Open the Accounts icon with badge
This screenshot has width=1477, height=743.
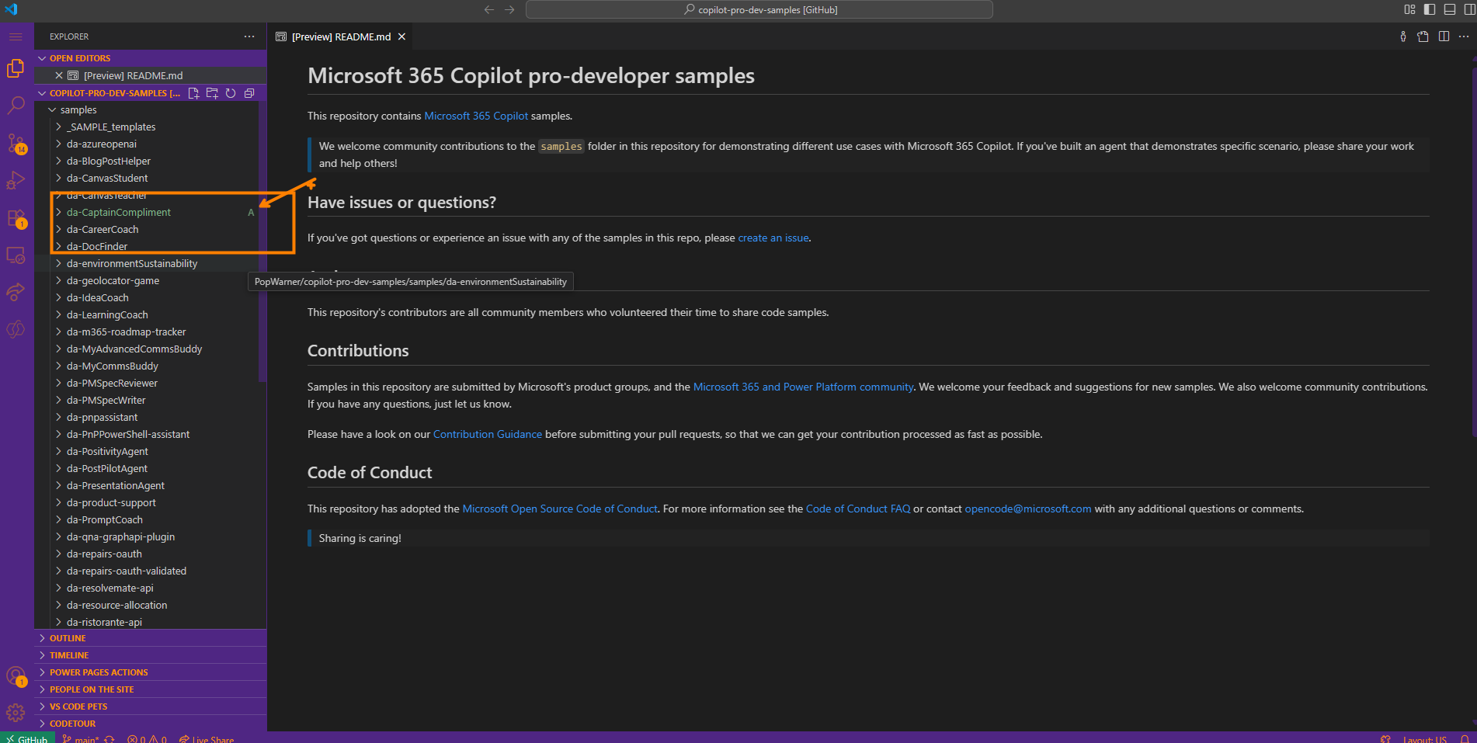tap(16, 676)
